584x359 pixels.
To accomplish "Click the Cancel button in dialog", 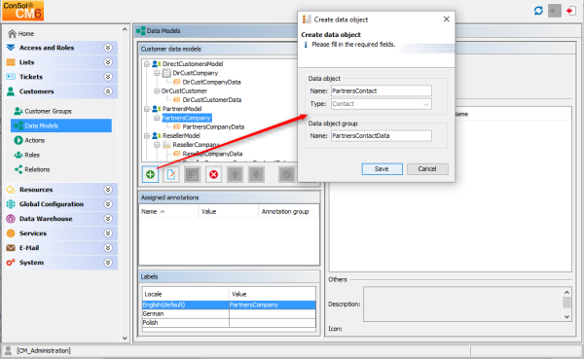I will click(x=427, y=168).
